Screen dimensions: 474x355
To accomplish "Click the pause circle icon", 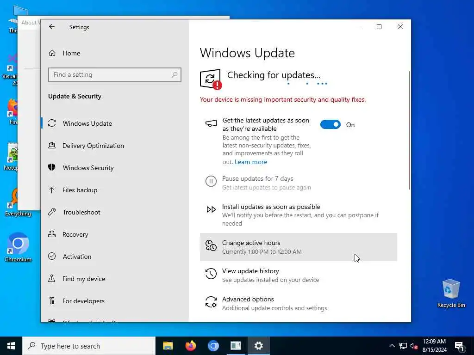I will [x=211, y=181].
